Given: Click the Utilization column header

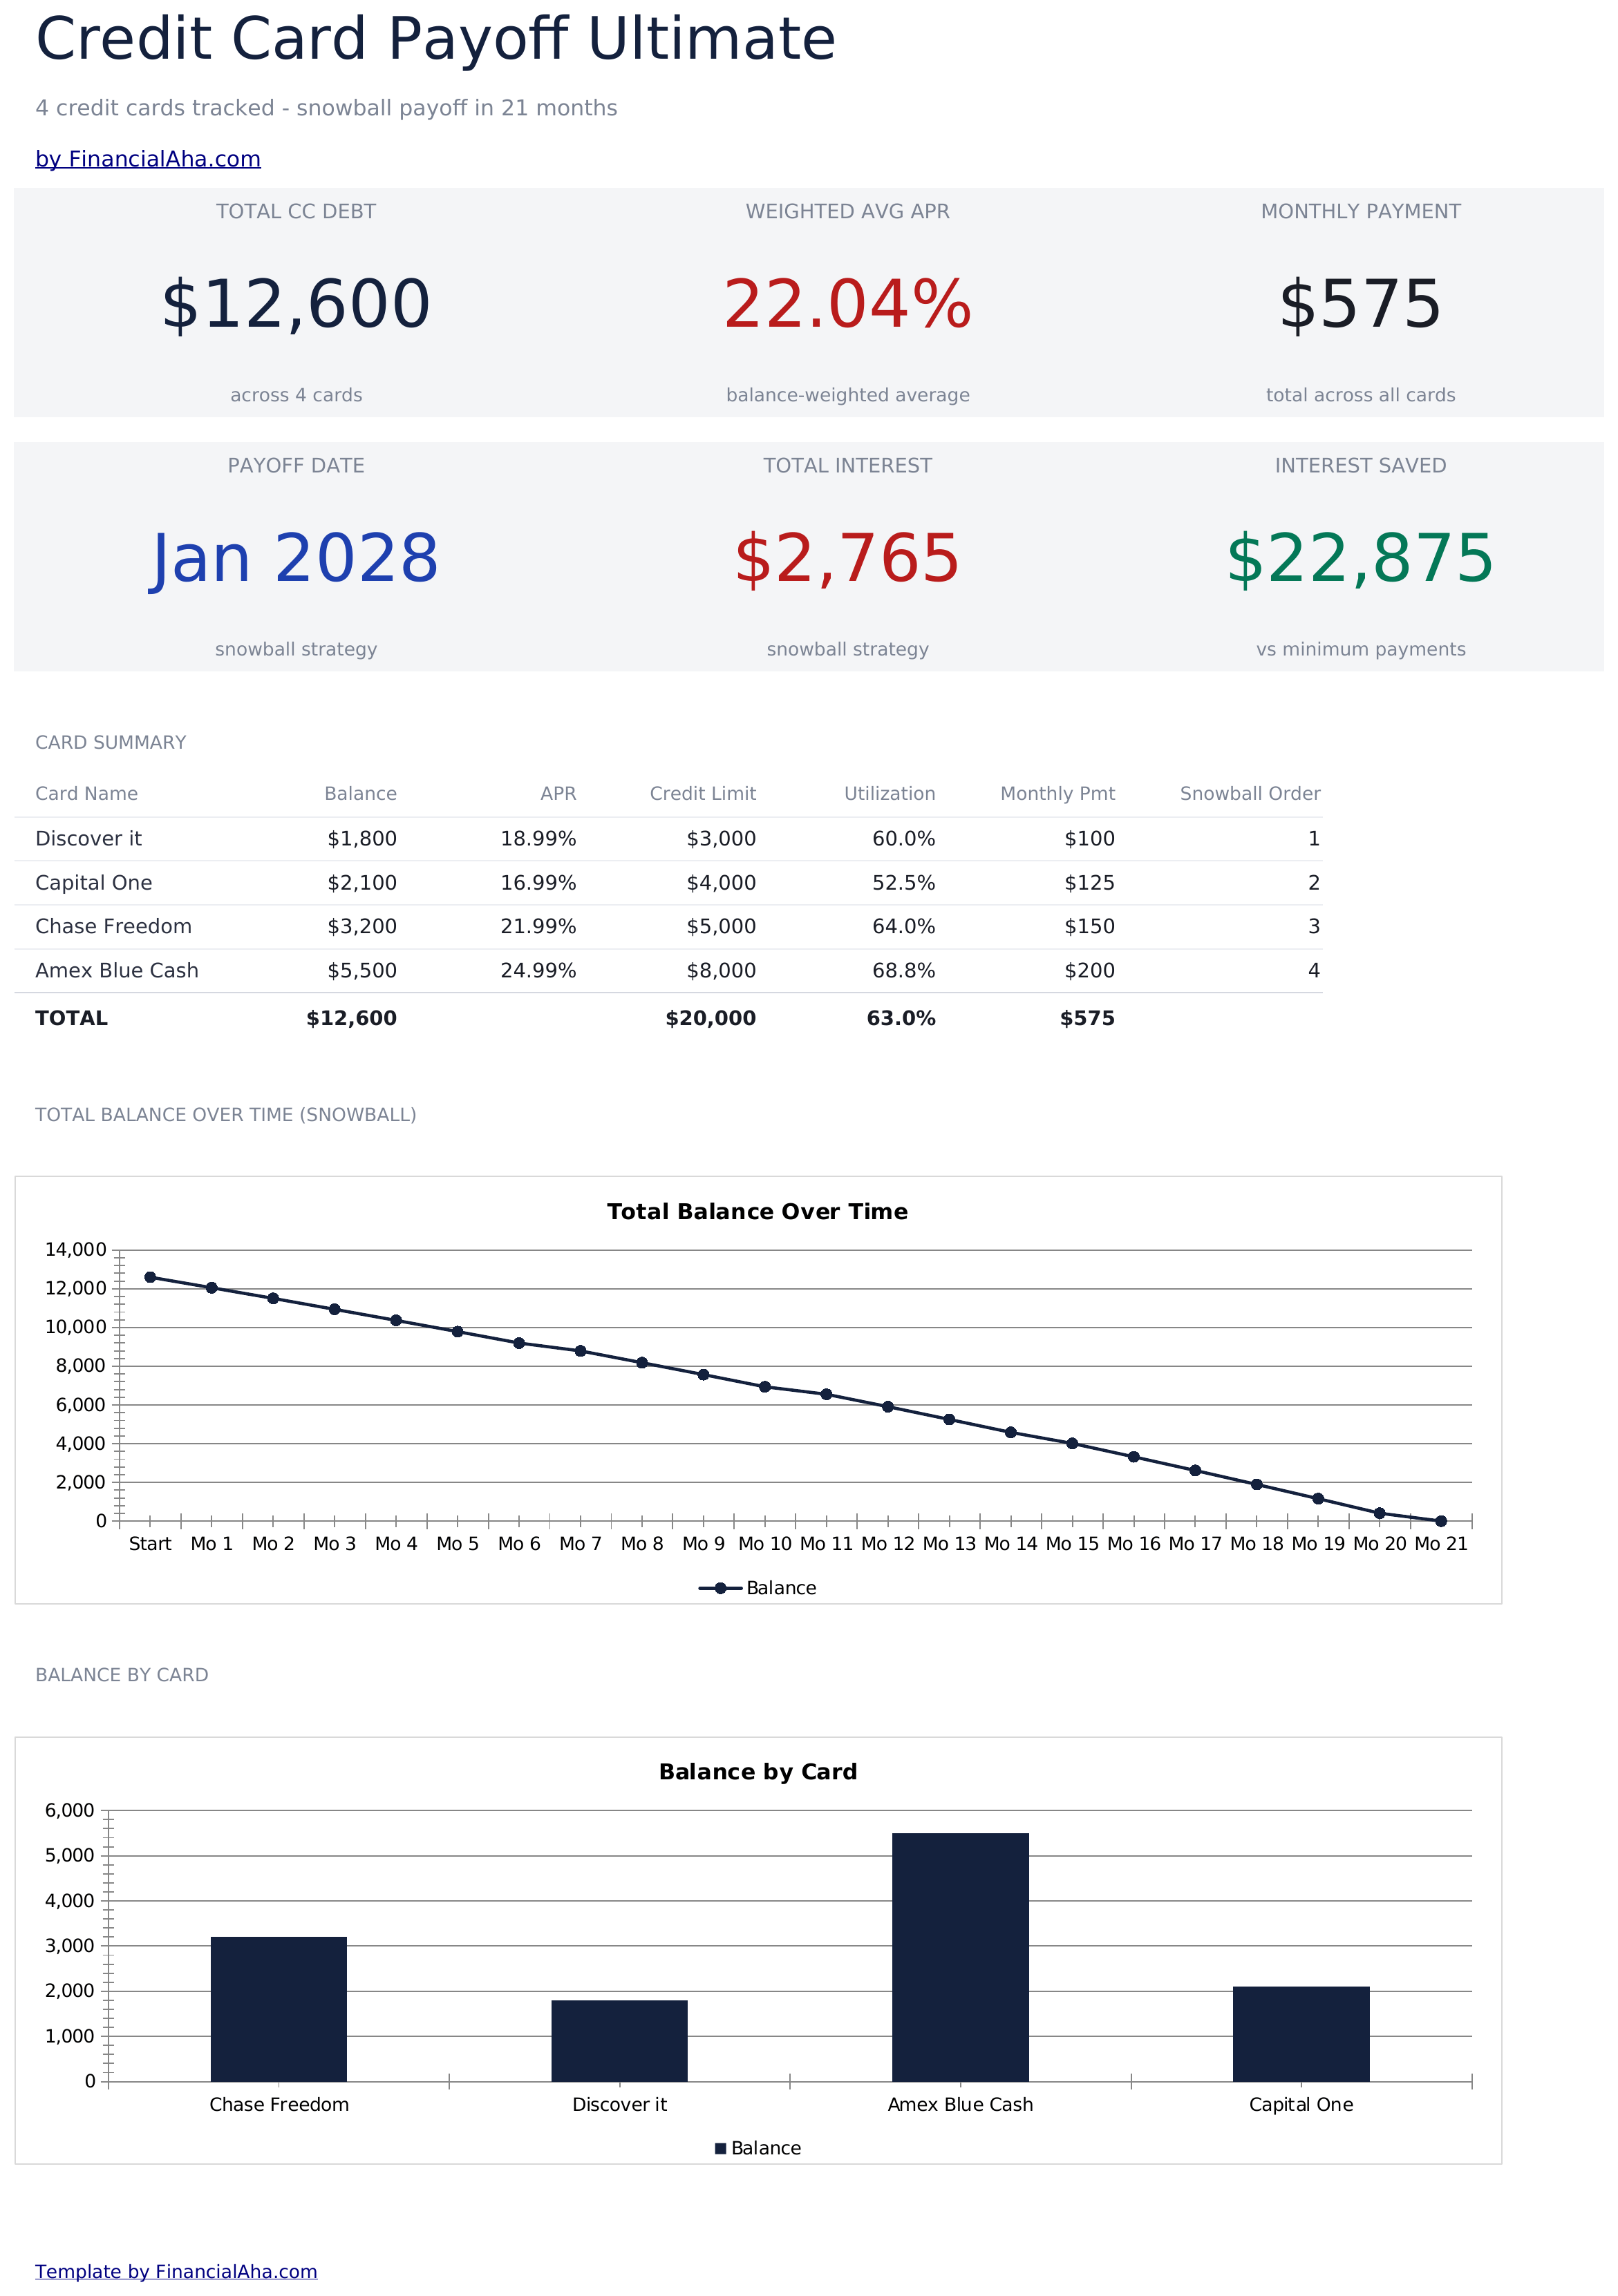Looking at the screenshot, I should tap(890, 794).
